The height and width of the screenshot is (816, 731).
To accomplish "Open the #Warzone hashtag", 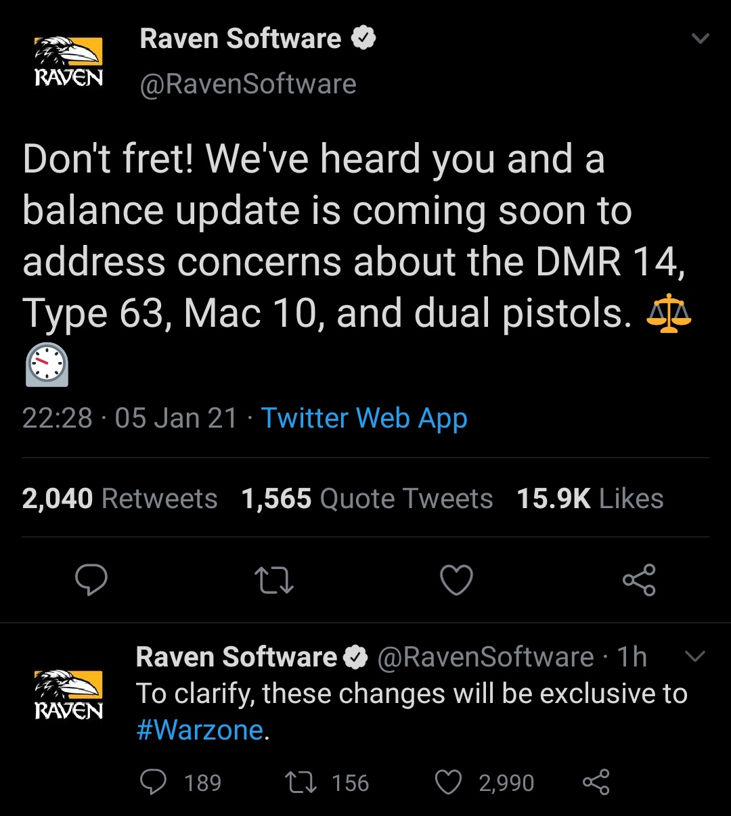I will pyautogui.click(x=200, y=730).
